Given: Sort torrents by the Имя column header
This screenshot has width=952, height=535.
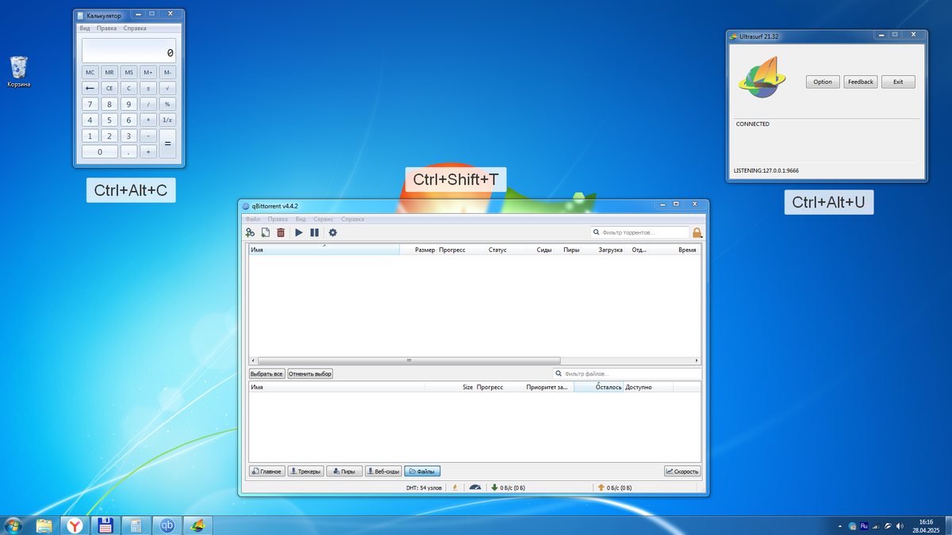Looking at the screenshot, I should [324, 250].
